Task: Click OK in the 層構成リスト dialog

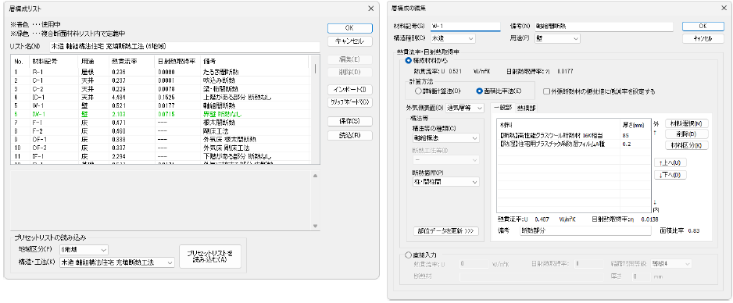Action: click(x=349, y=28)
